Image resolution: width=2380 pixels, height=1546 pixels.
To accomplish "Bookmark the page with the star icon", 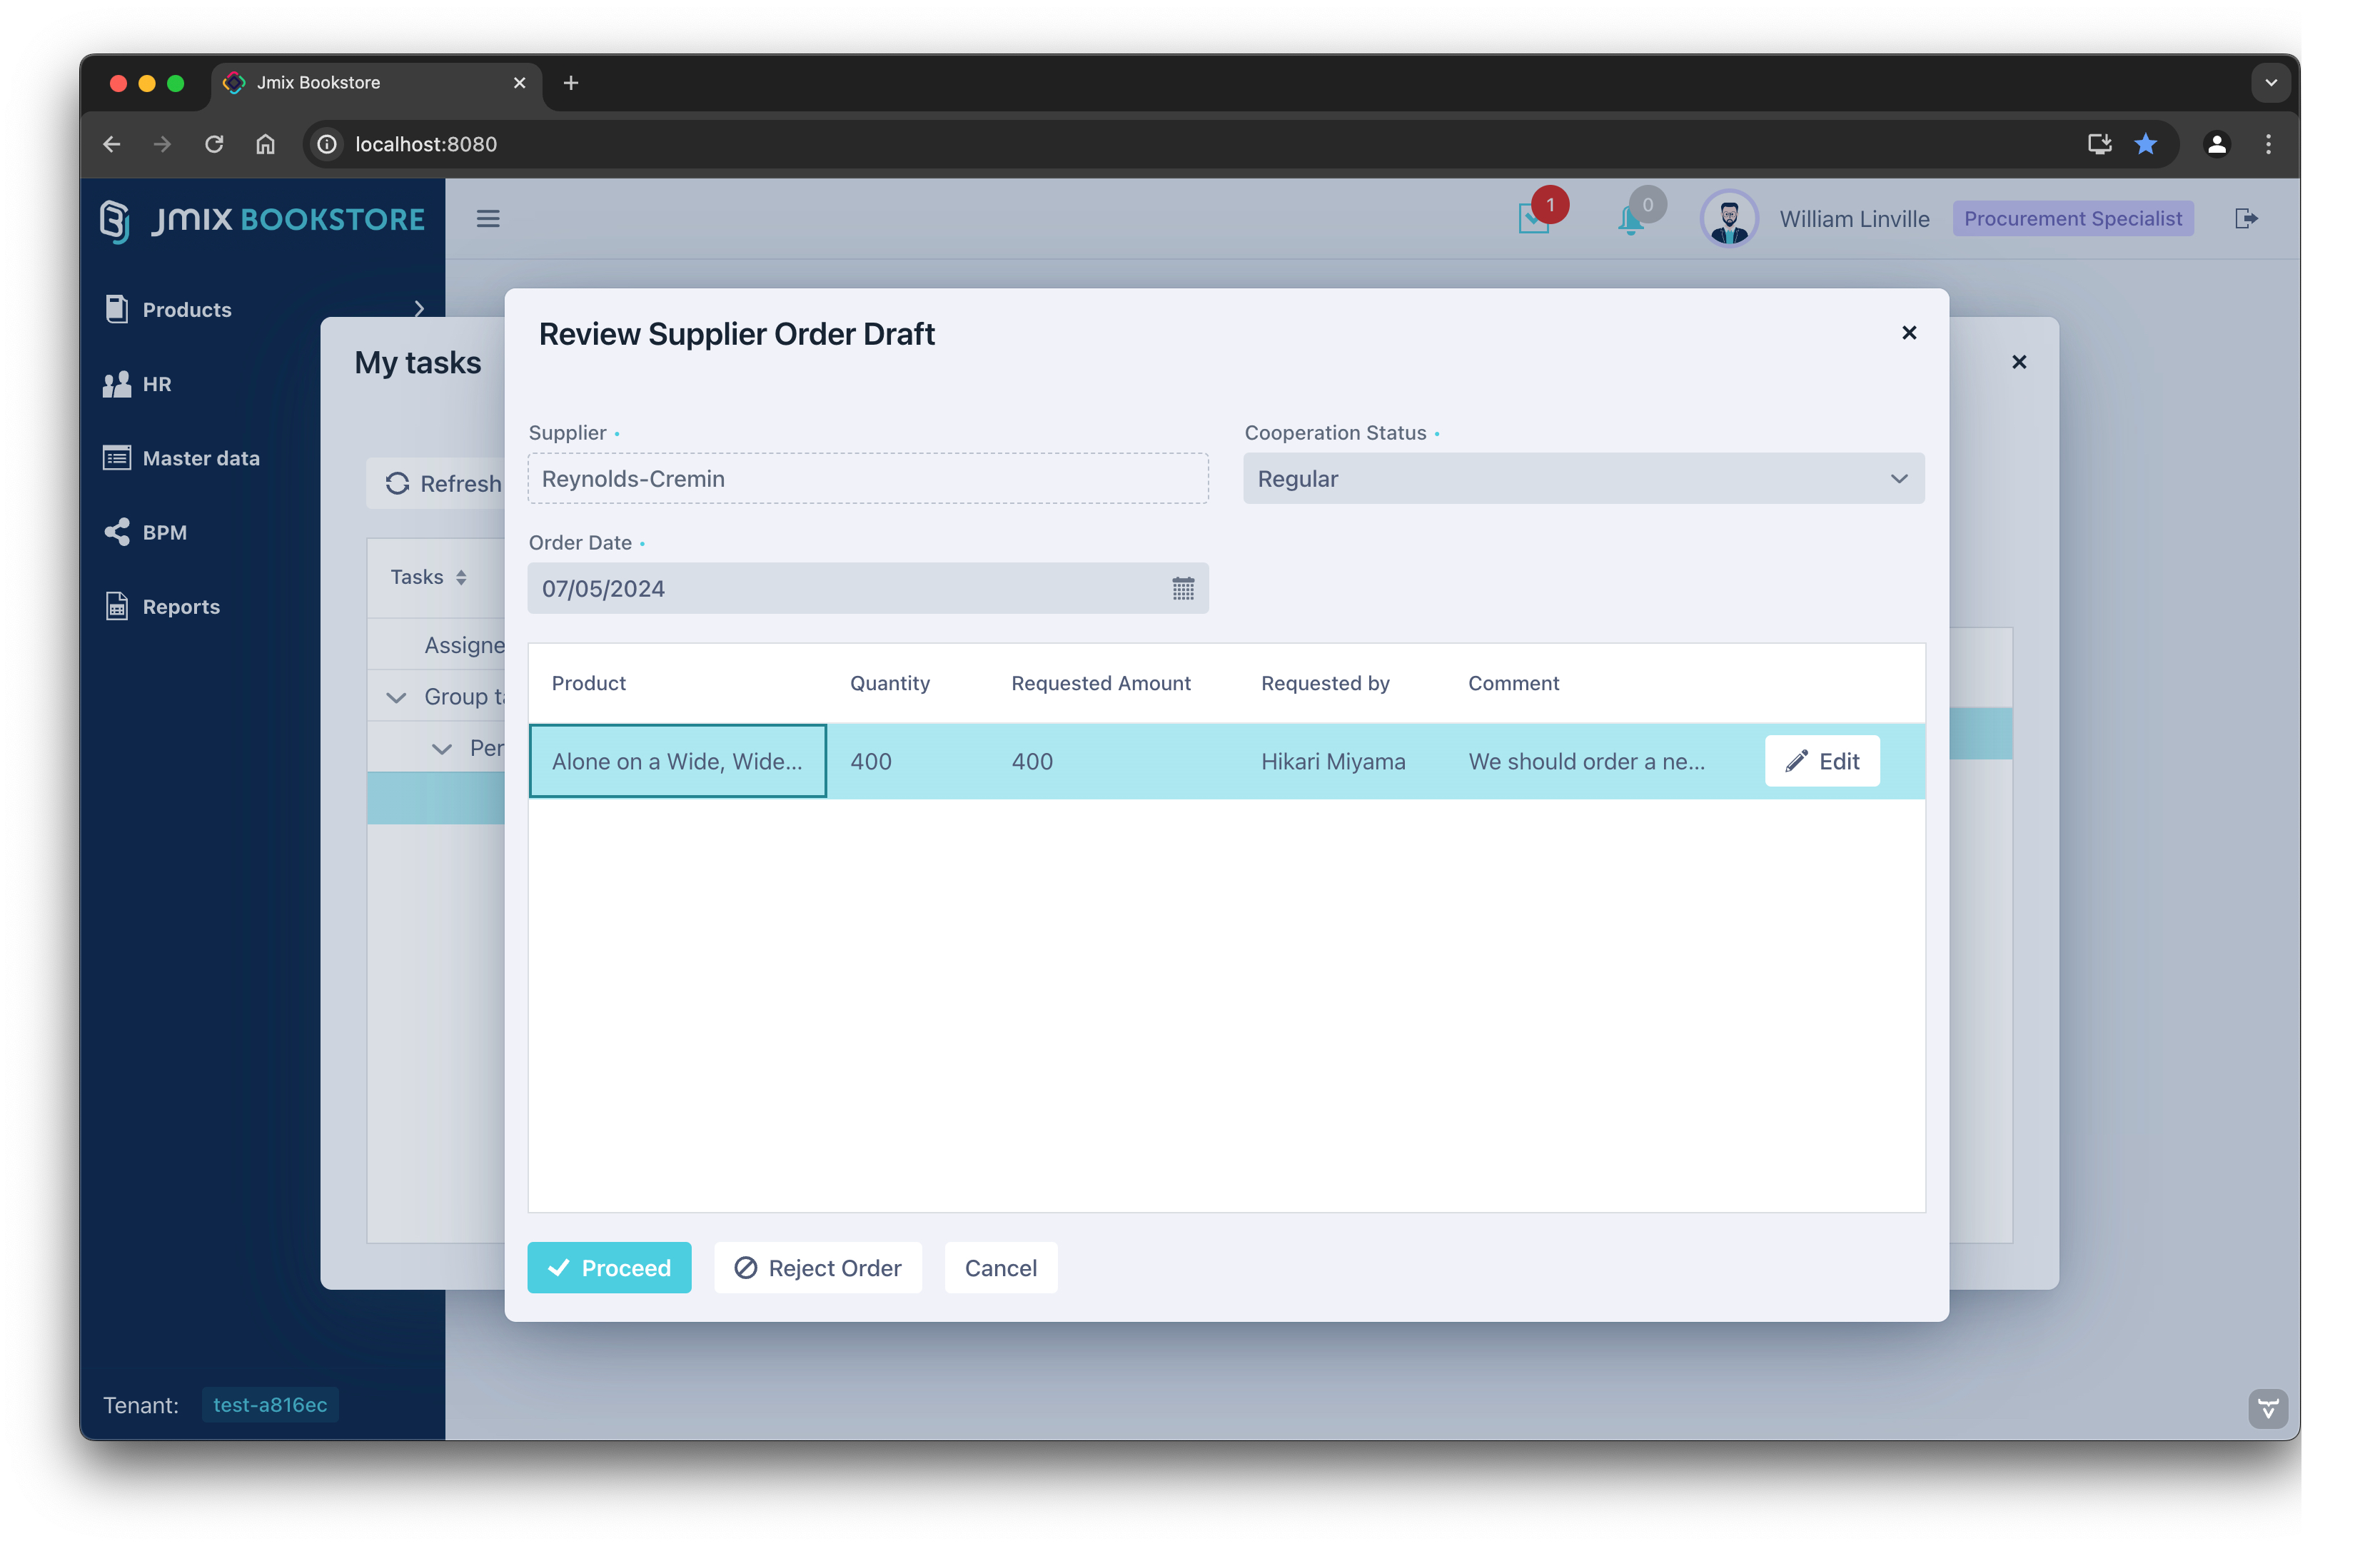I will point(2145,144).
